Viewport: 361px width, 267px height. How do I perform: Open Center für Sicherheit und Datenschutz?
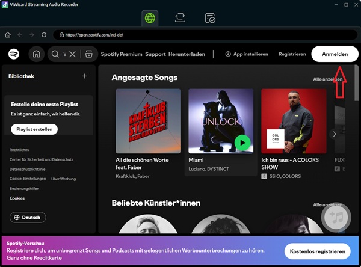tap(42, 159)
